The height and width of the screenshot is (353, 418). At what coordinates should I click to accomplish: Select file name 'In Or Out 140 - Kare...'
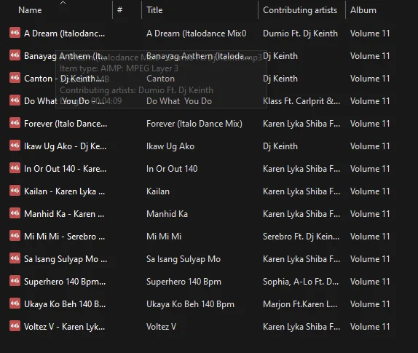tap(65, 169)
